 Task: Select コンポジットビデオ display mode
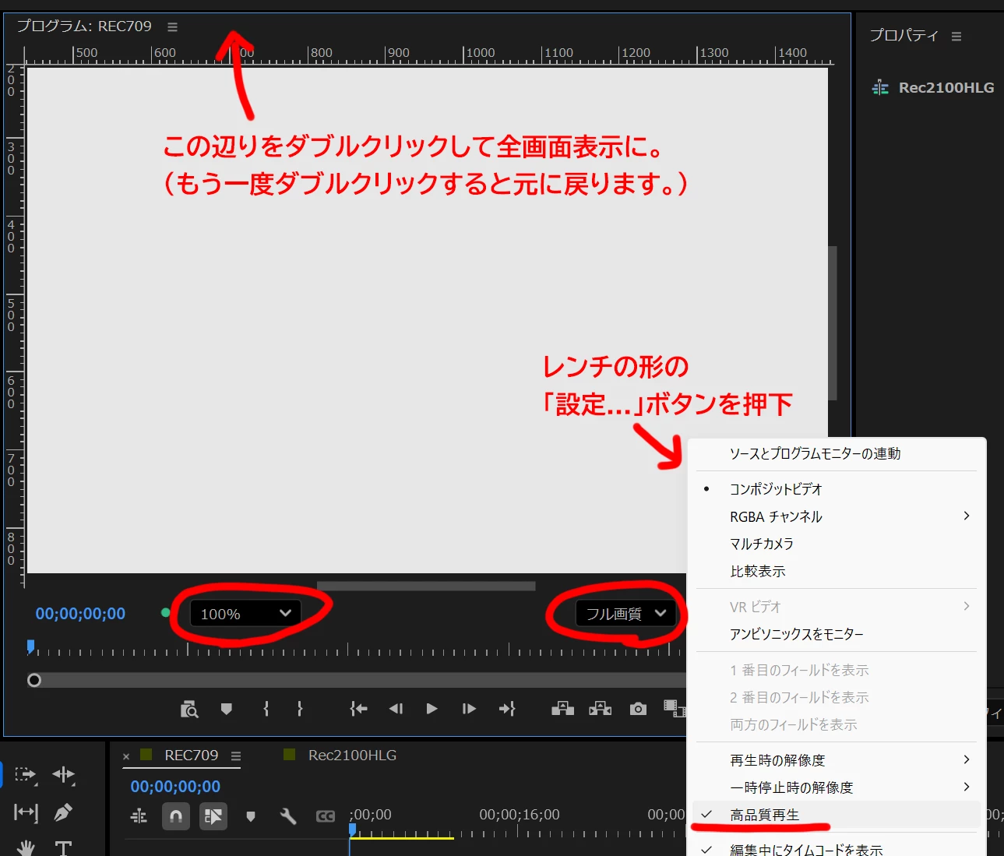(836, 489)
